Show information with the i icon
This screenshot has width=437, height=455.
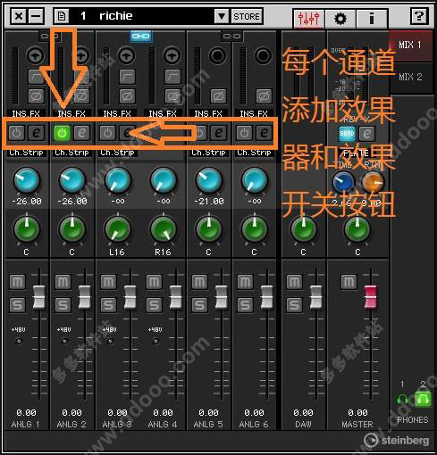[372, 19]
